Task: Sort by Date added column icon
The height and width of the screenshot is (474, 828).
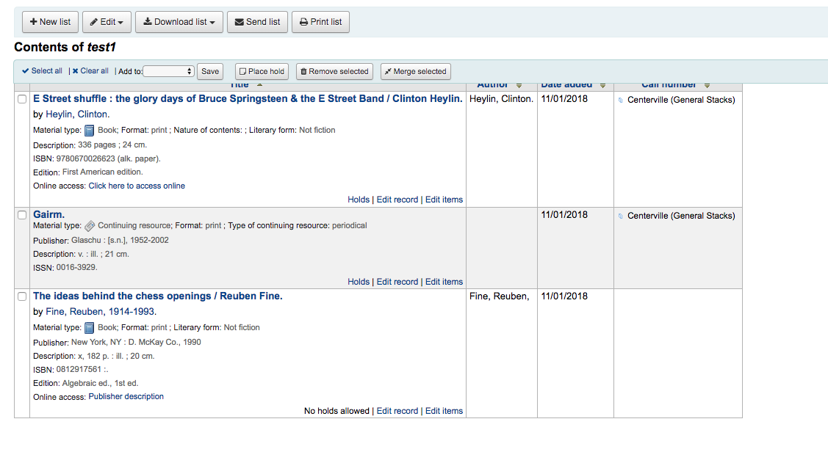Action: [x=602, y=86]
